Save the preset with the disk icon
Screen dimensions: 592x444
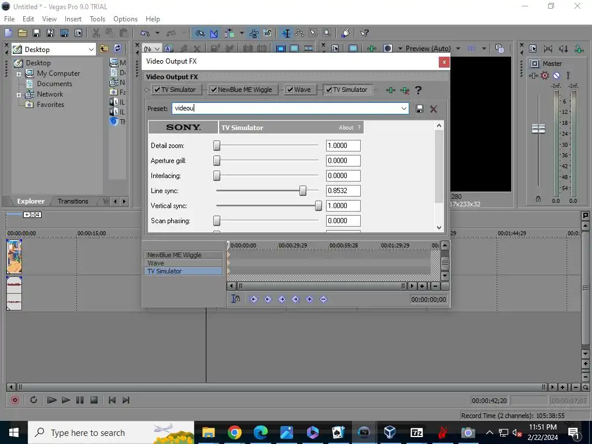pos(420,109)
